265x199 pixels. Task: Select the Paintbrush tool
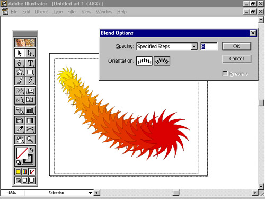click(x=20, y=81)
